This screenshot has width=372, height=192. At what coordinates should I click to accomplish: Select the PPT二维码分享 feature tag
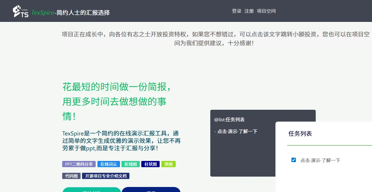[x=79, y=164]
